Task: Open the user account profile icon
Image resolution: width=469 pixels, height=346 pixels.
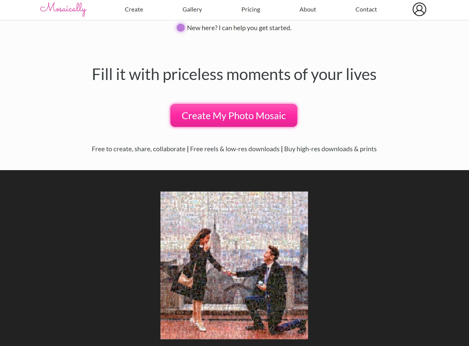Action: (x=419, y=9)
